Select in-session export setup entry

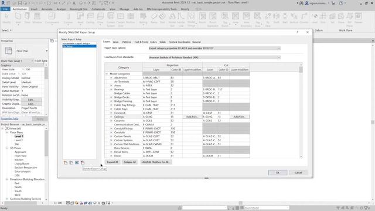(80, 43)
